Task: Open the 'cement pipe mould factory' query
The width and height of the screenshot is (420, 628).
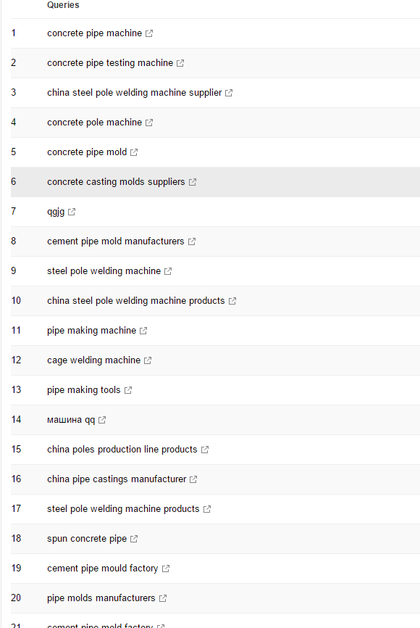Action: (102, 569)
